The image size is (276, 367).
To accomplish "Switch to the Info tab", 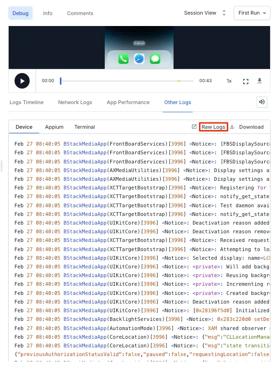I will (48, 13).
